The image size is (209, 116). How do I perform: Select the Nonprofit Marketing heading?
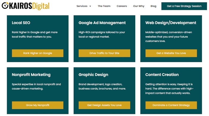(31, 75)
